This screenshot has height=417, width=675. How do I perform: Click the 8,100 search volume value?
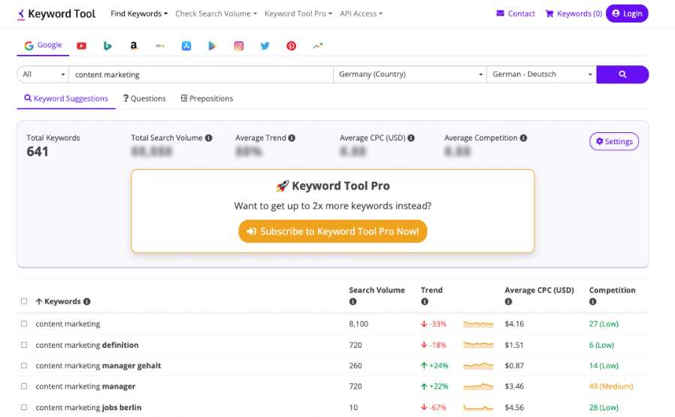(x=359, y=324)
